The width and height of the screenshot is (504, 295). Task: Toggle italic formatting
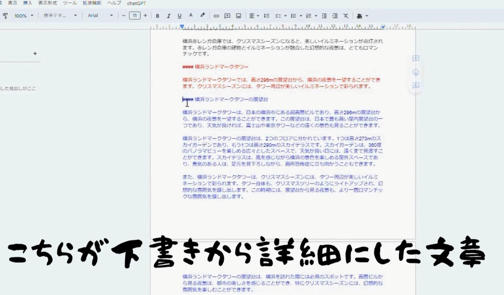(x=169, y=16)
